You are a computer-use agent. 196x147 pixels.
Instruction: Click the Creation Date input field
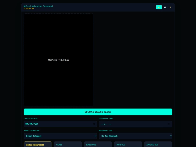point(60,124)
